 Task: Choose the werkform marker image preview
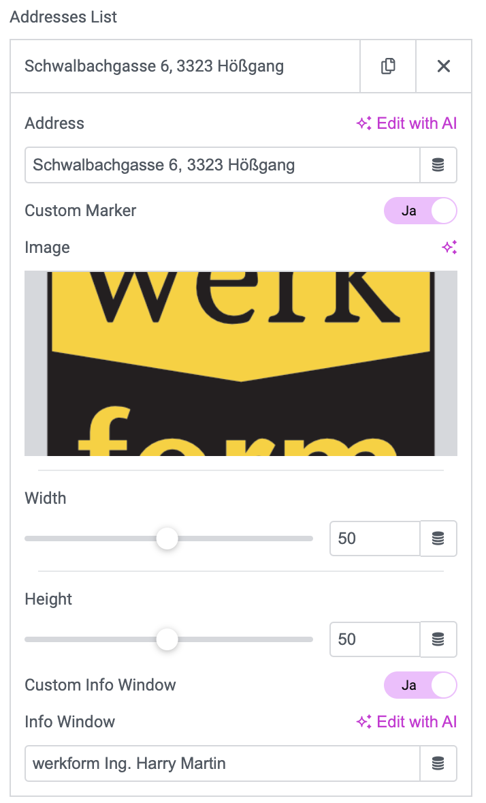(241, 363)
